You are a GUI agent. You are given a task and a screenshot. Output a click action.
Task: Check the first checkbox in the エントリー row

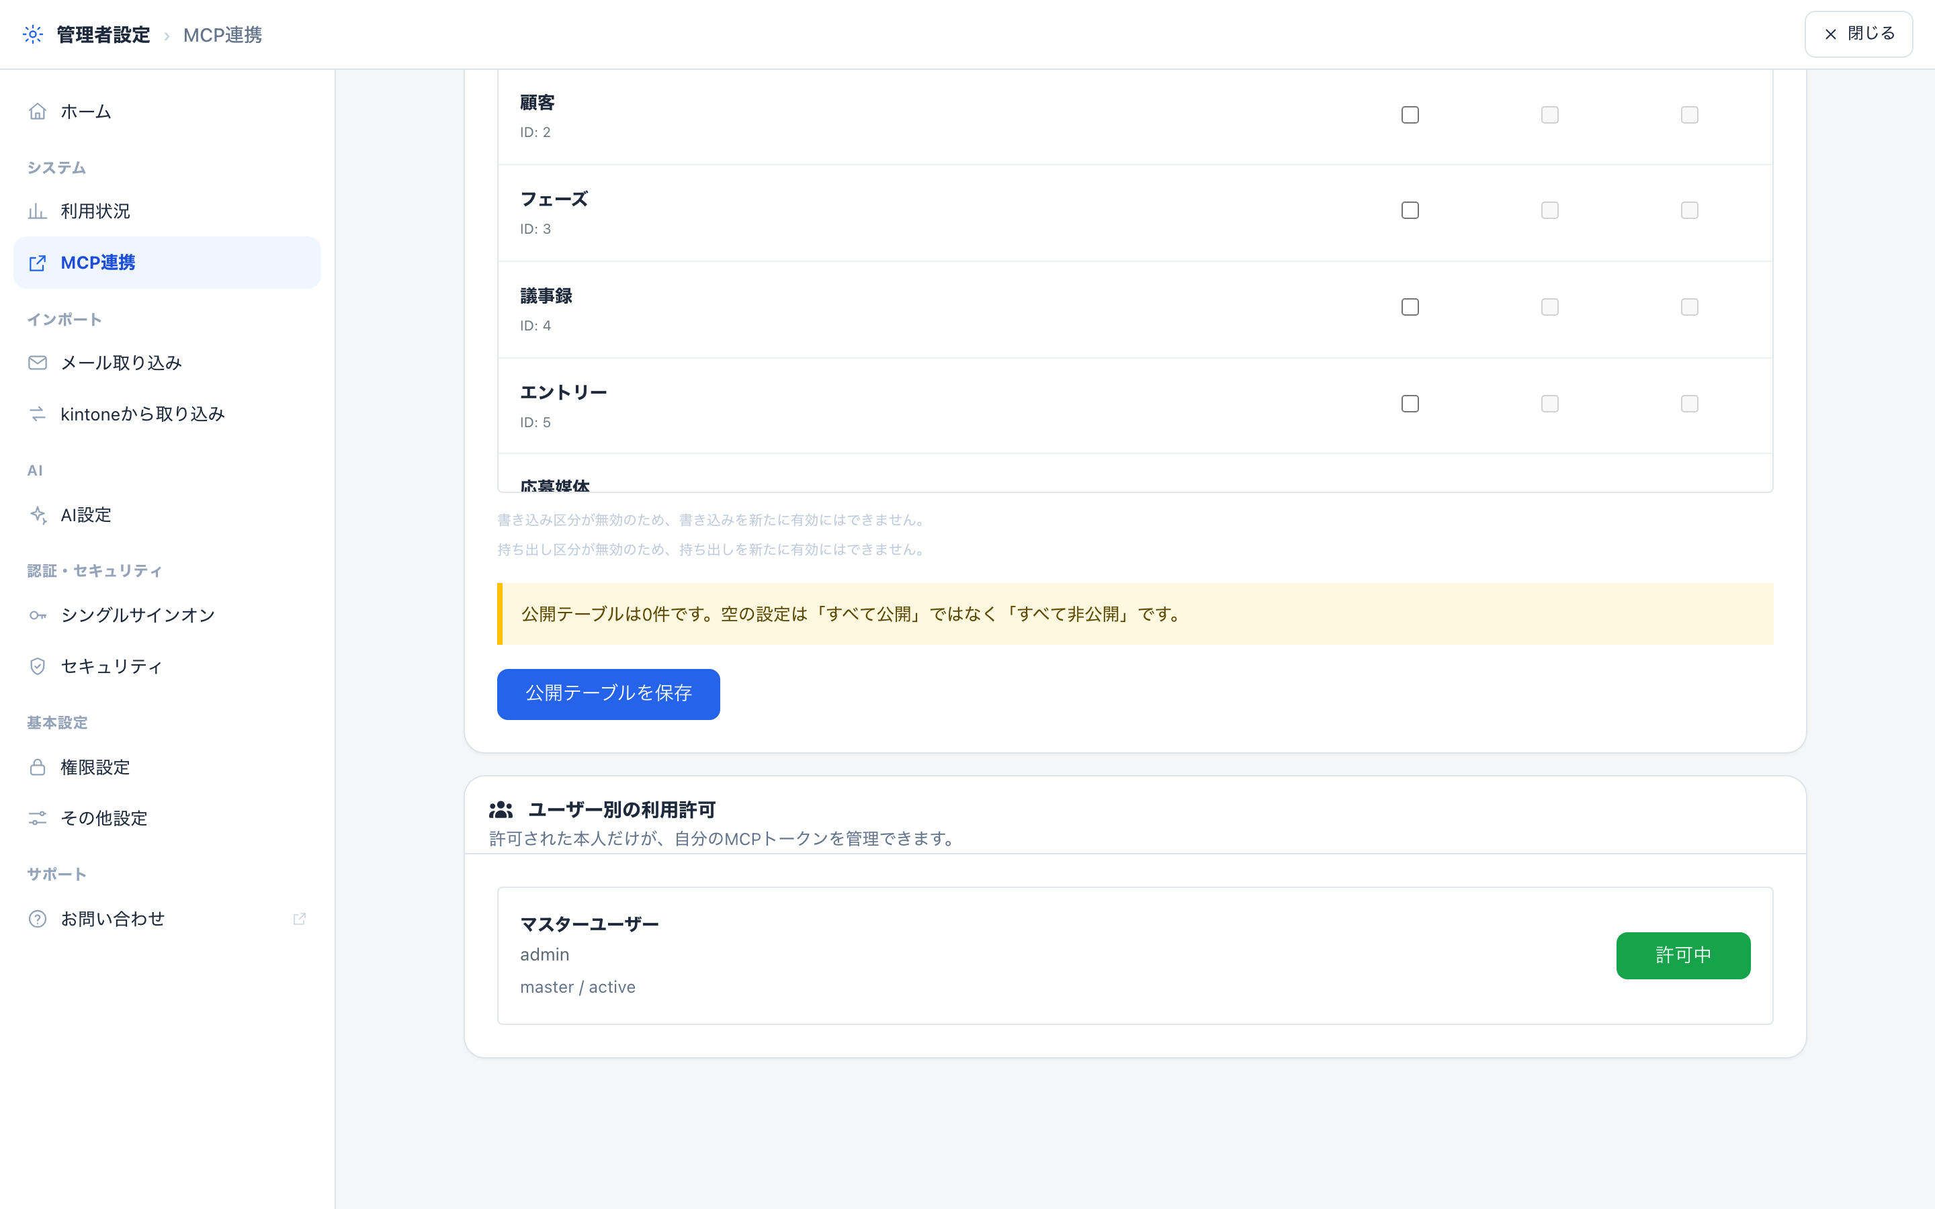pyautogui.click(x=1410, y=404)
